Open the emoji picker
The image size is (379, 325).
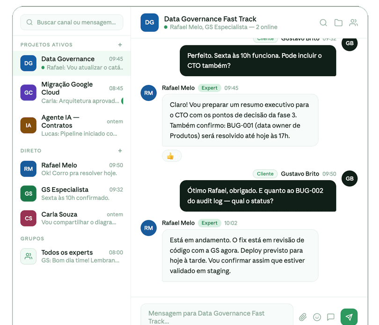(x=317, y=317)
